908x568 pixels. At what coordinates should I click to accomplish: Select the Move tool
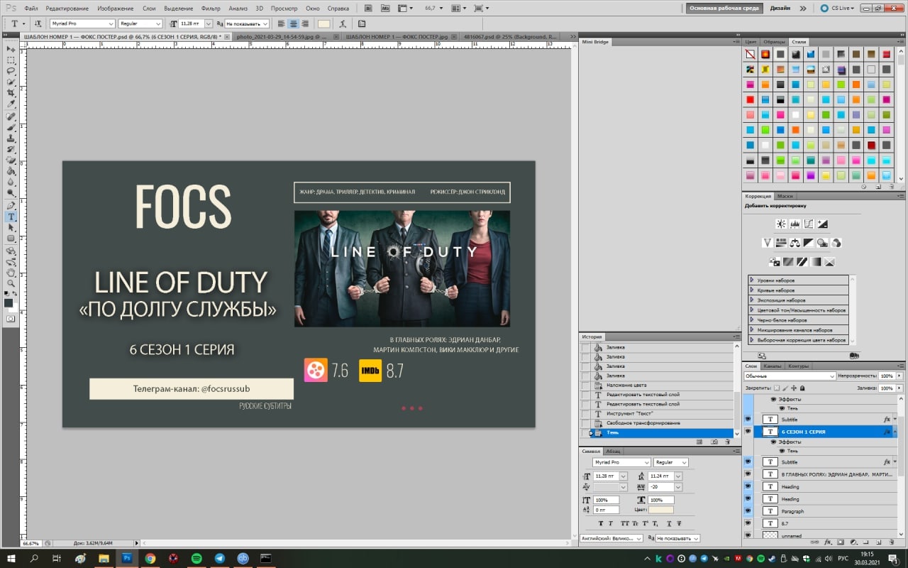(x=11, y=49)
